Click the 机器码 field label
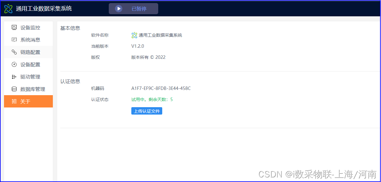 pyautogui.click(x=98, y=88)
